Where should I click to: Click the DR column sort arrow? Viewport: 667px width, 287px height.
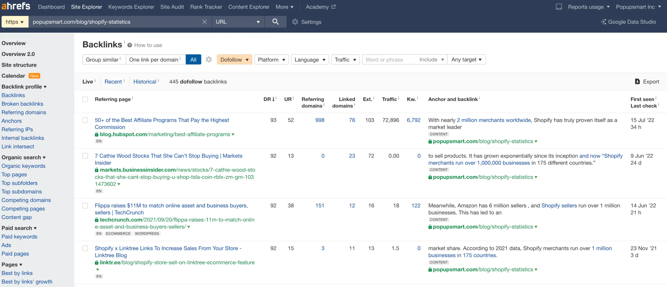(273, 99)
